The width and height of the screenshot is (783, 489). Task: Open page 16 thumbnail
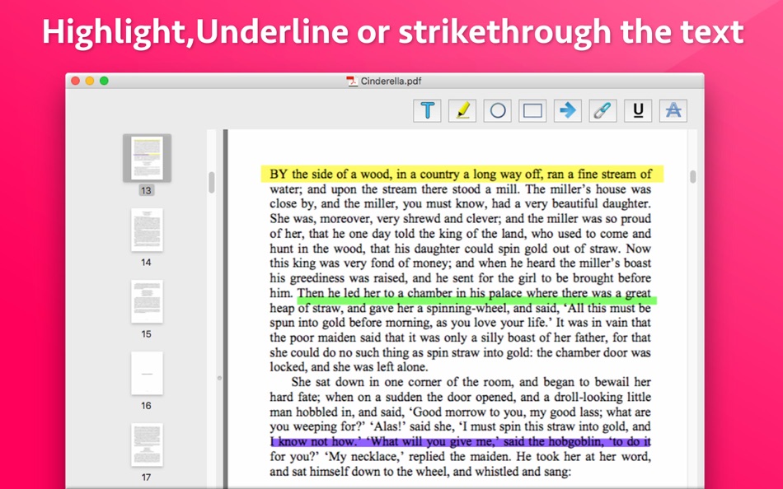tap(147, 373)
